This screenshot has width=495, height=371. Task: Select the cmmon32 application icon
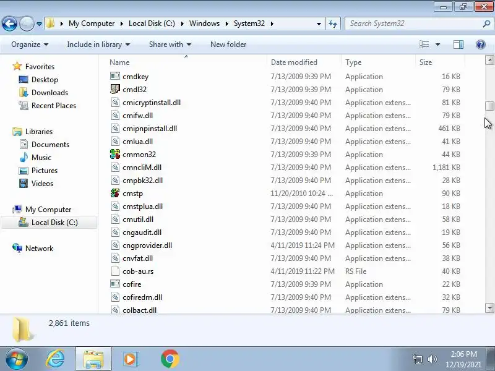click(115, 154)
